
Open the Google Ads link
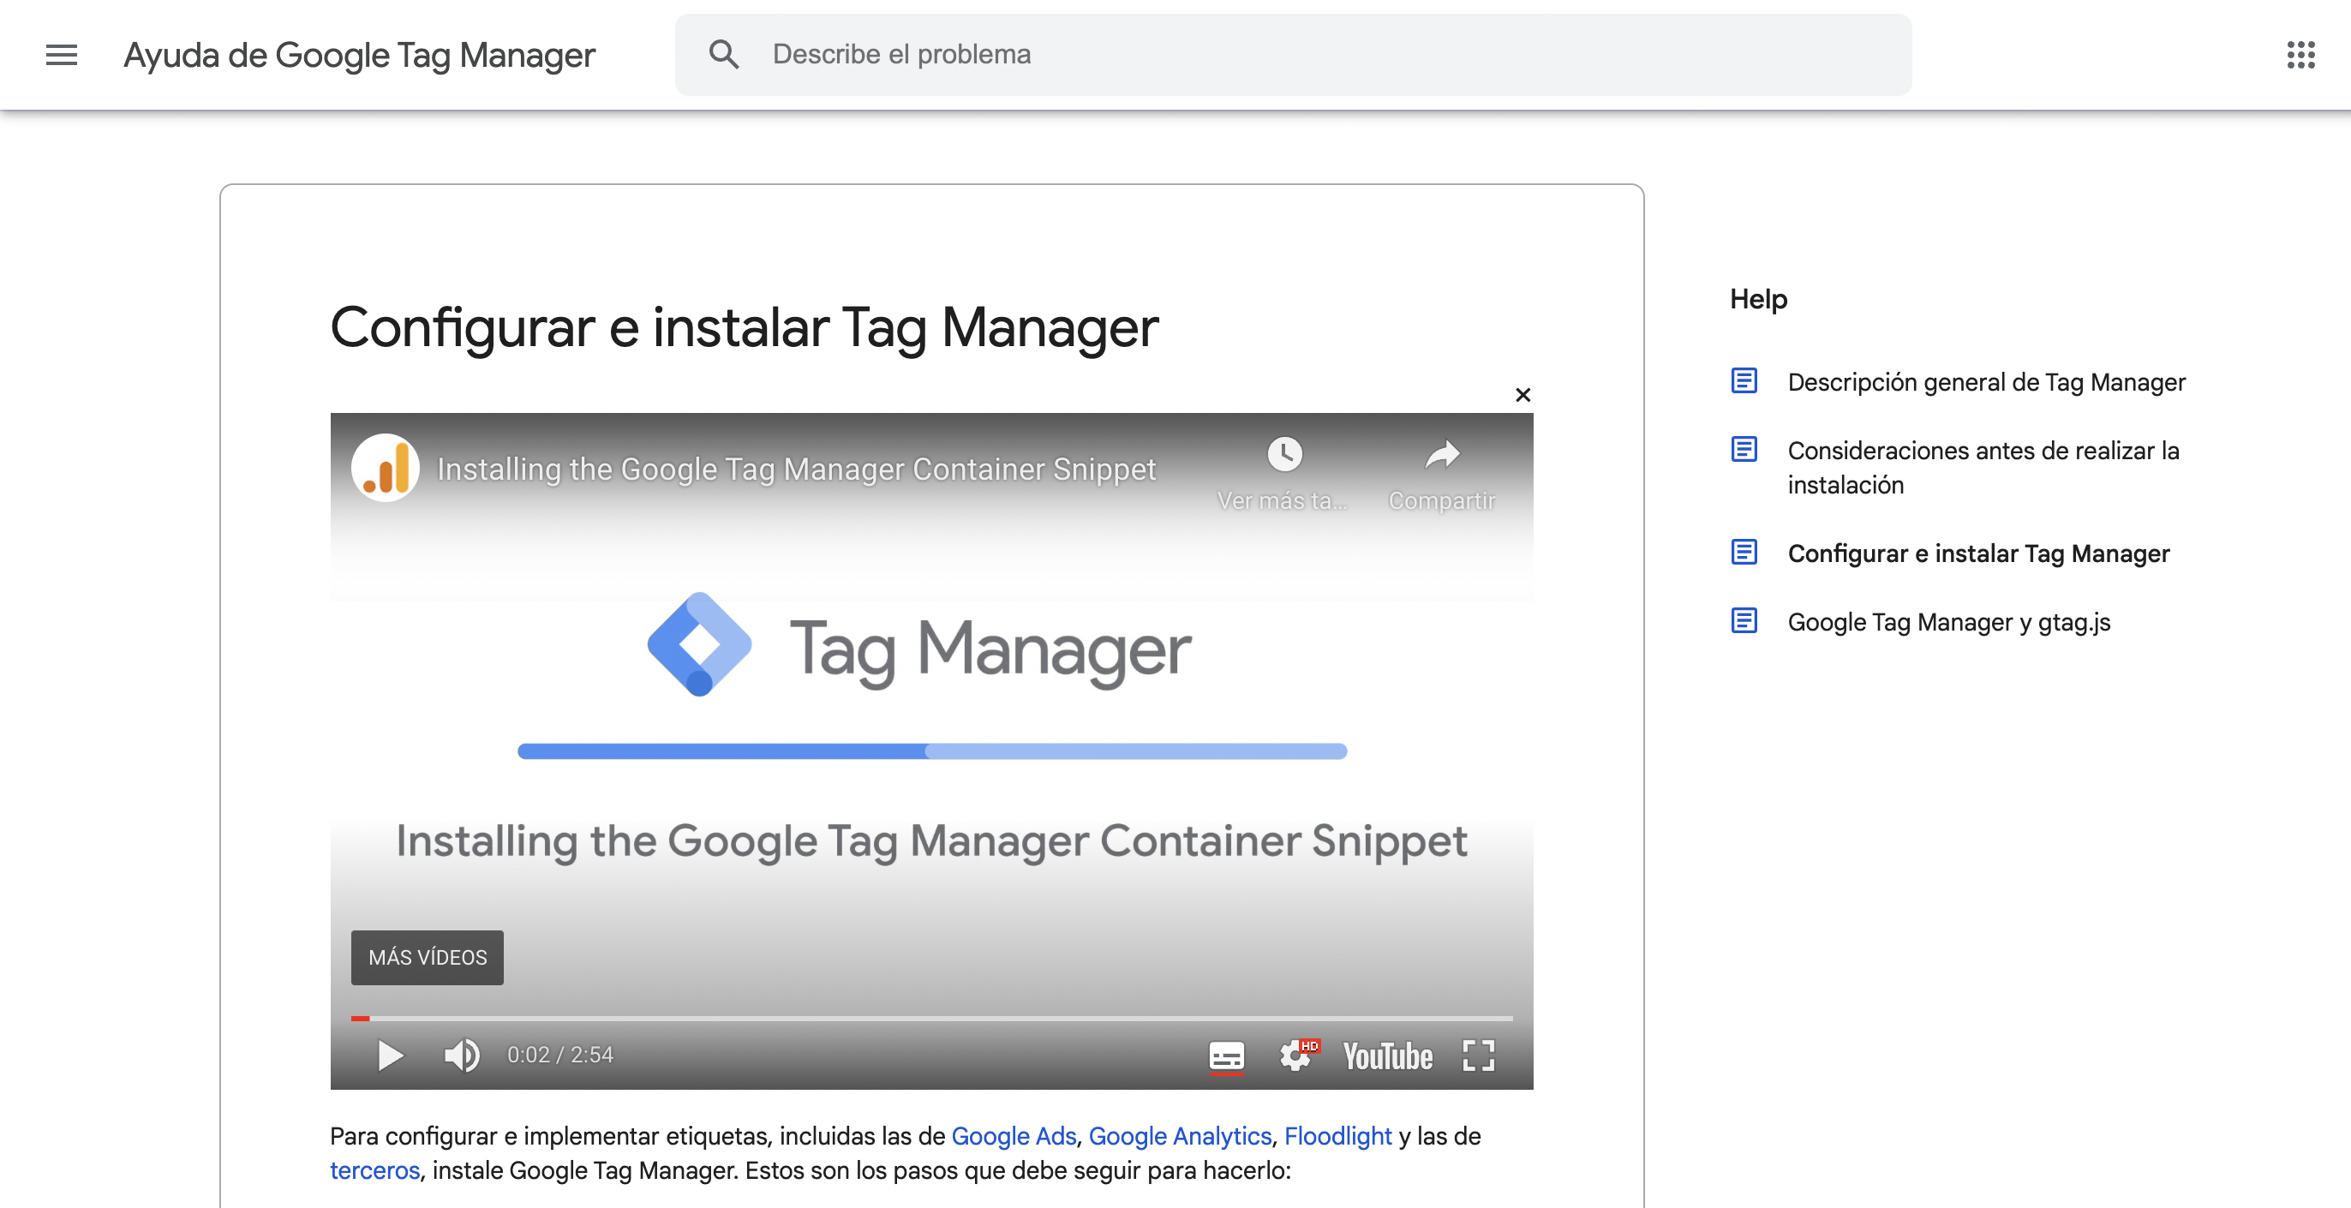[1013, 1136]
